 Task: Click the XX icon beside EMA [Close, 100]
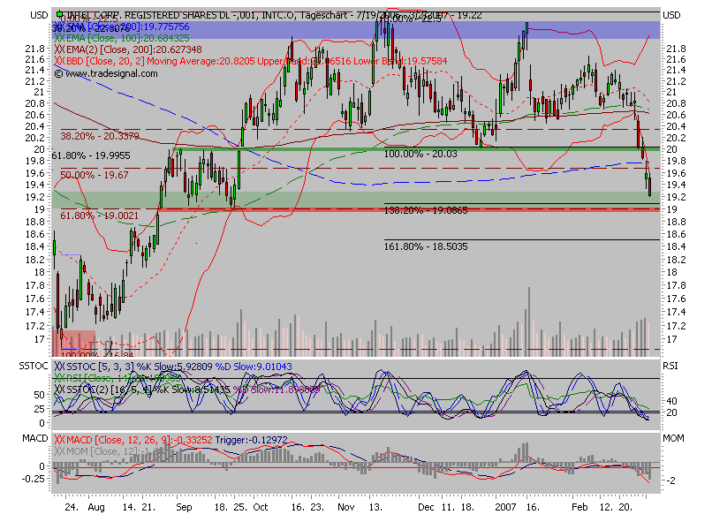58,38
